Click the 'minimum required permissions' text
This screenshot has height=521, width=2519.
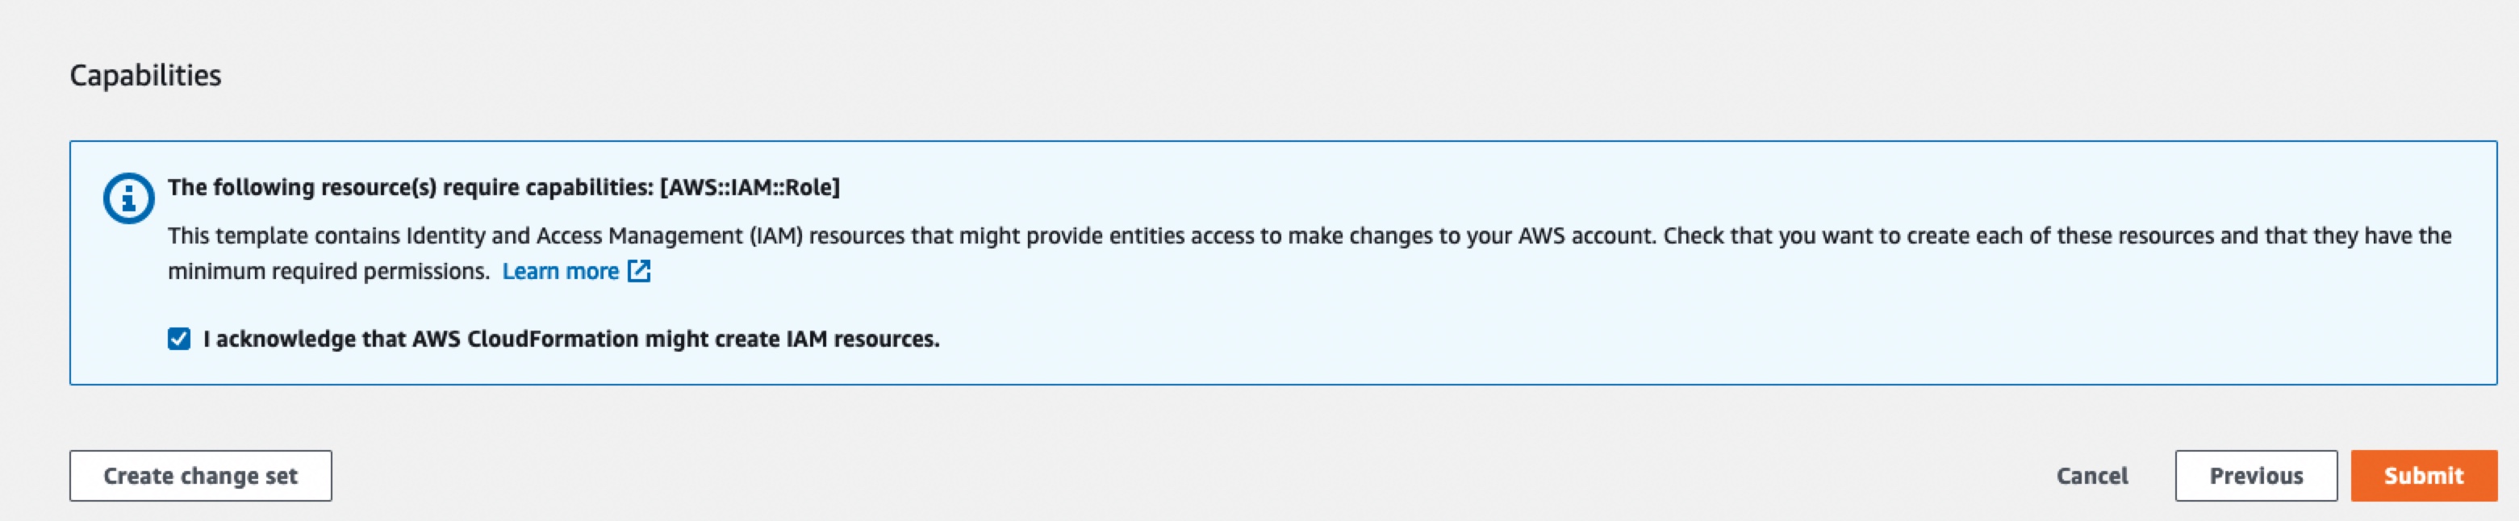(328, 271)
